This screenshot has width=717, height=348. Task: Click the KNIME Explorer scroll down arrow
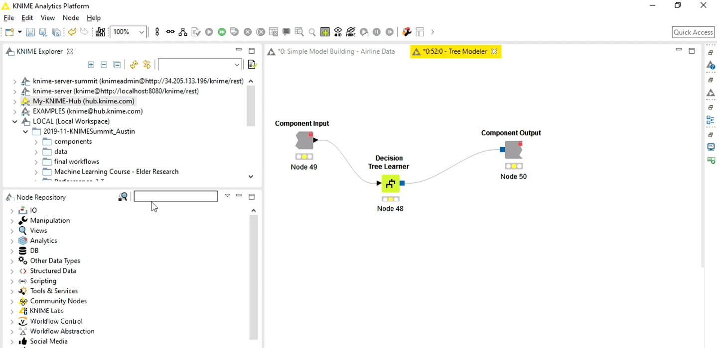[x=251, y=176]
